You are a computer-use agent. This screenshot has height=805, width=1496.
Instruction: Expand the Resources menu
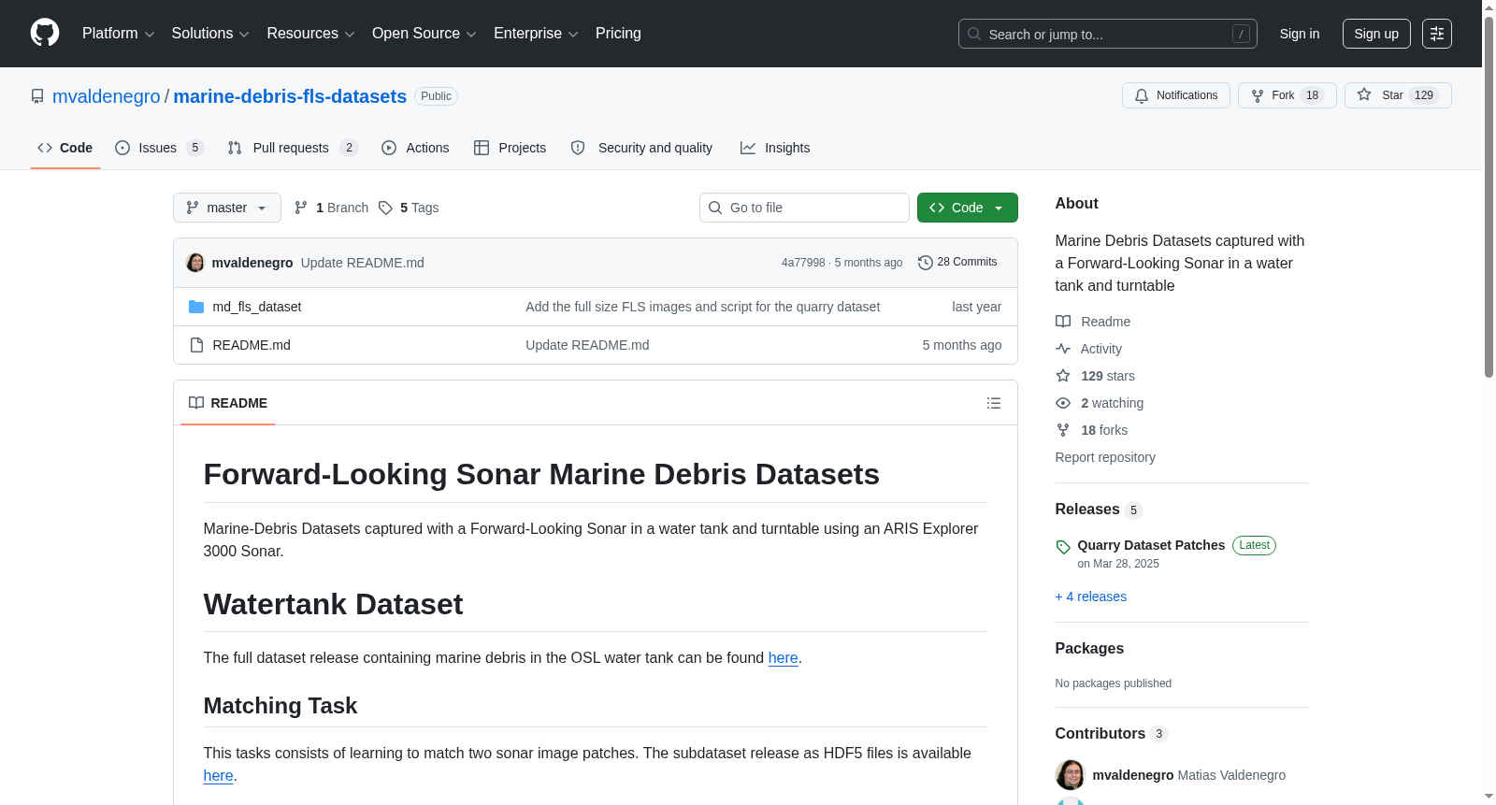pos(310,34)
